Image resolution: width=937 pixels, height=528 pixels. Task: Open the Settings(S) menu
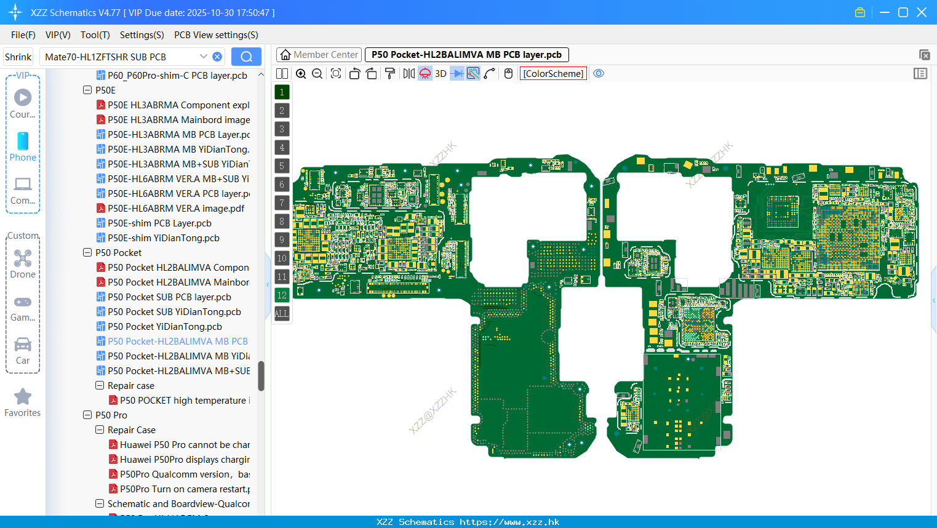142,35
